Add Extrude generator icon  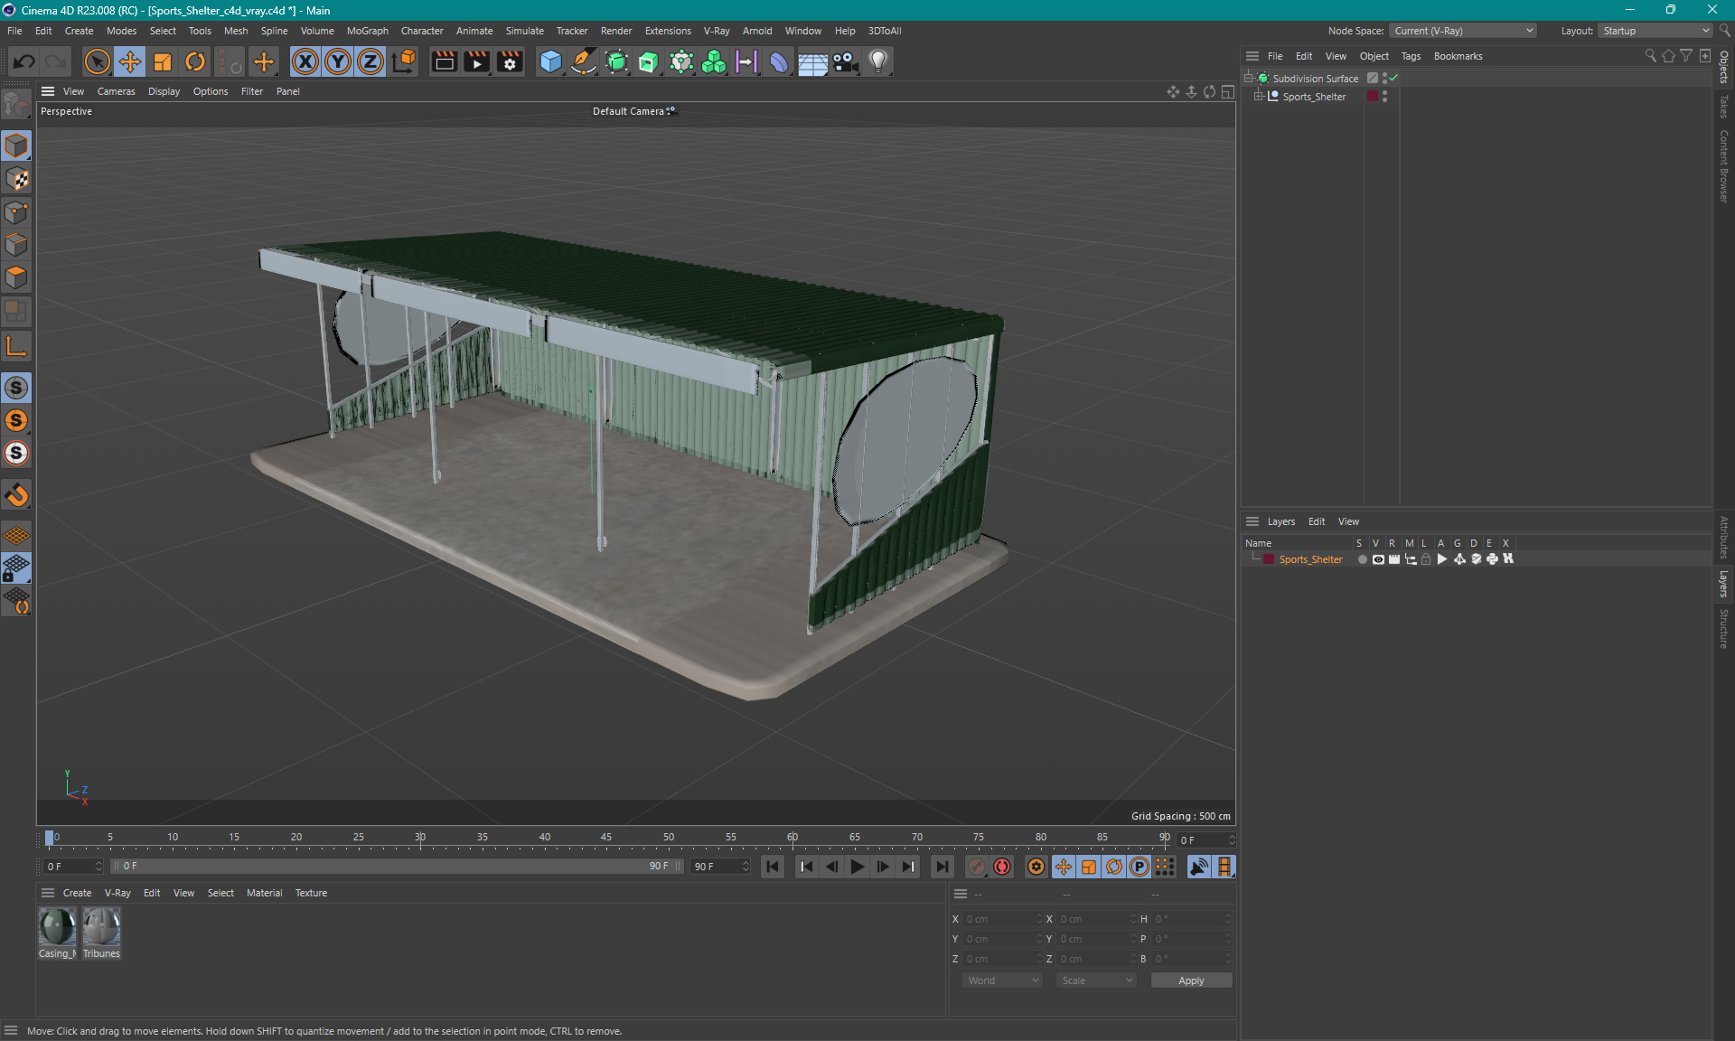pos(649,61)
